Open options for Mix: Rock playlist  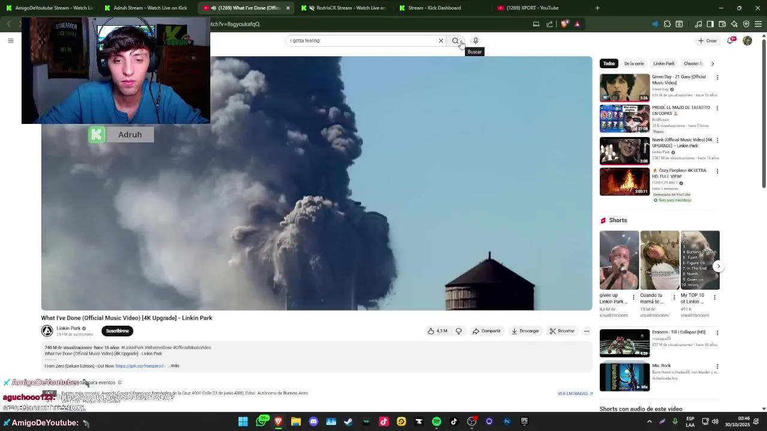point(717,366)
